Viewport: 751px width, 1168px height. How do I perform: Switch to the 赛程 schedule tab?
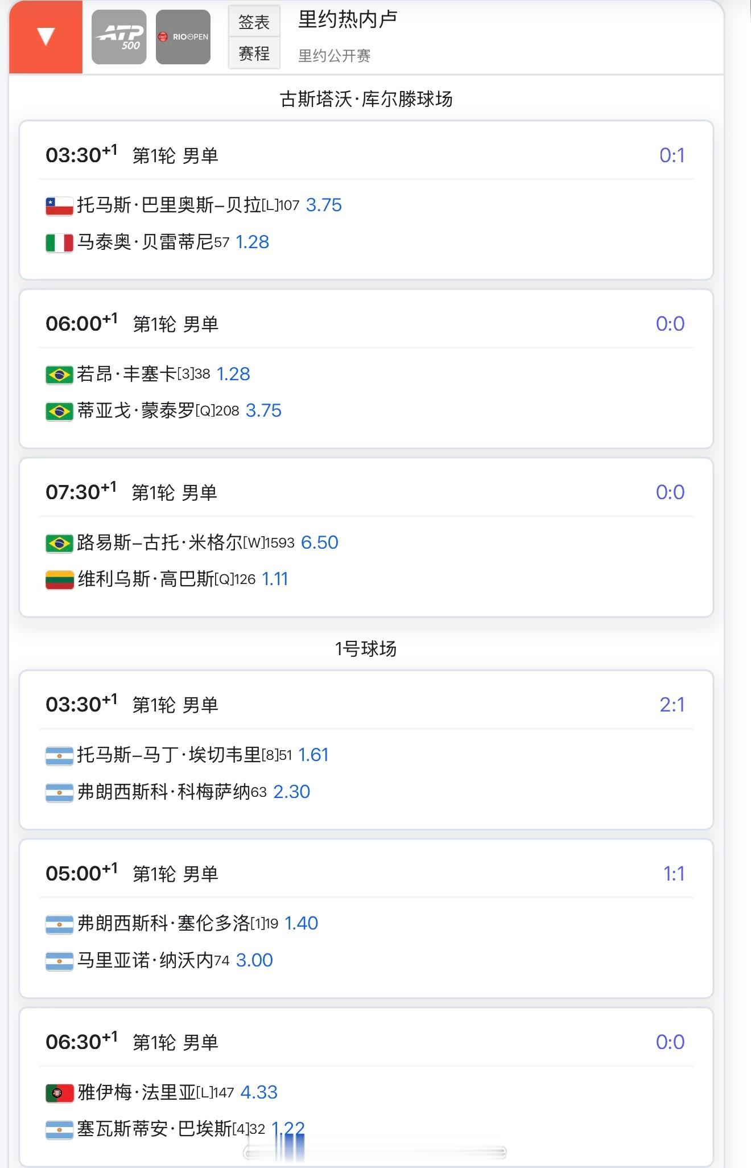pos(254,54)
